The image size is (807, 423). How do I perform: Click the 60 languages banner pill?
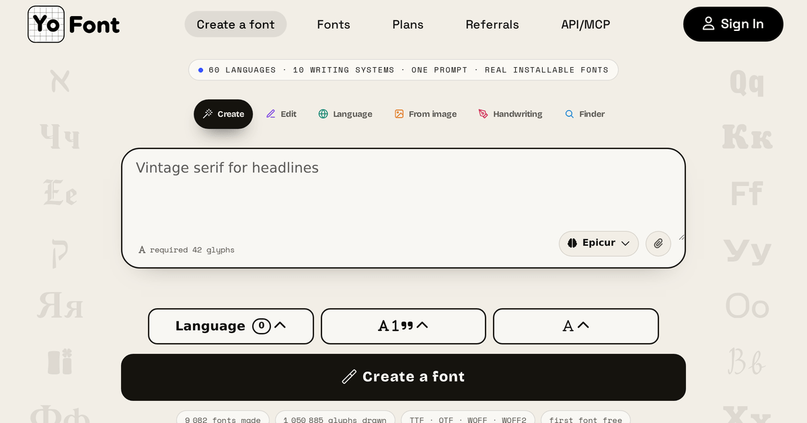pyautogui.click(x=403, y=70)
